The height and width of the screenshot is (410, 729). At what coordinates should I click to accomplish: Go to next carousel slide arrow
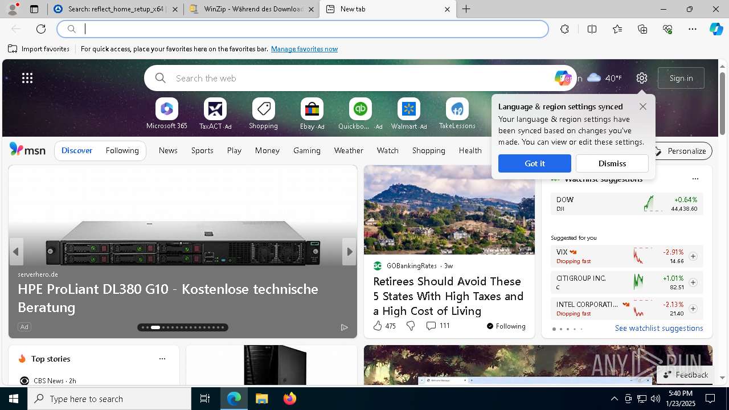click(x=349, y=252)
